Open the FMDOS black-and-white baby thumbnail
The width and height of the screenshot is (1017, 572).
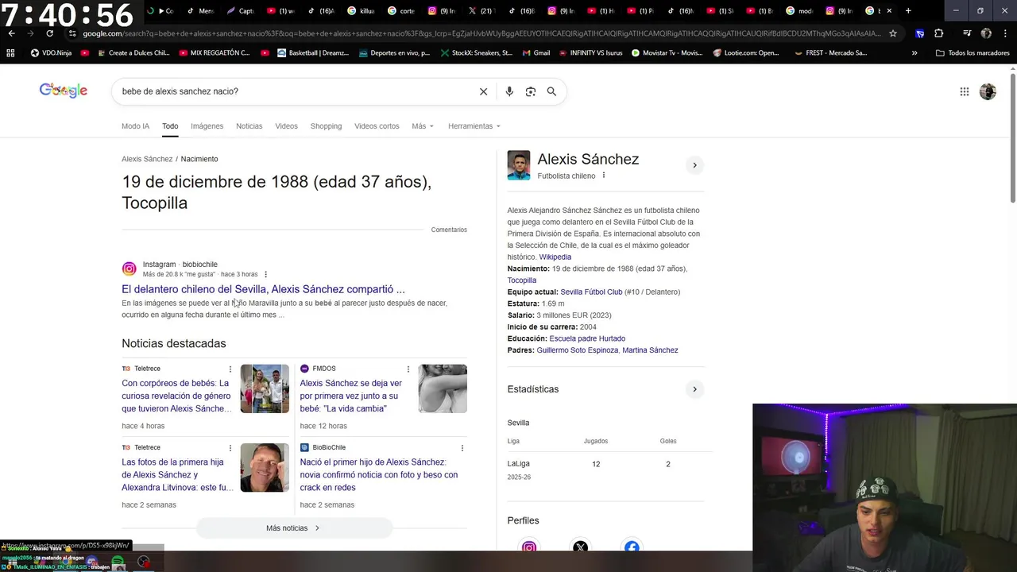coord(443,388)
